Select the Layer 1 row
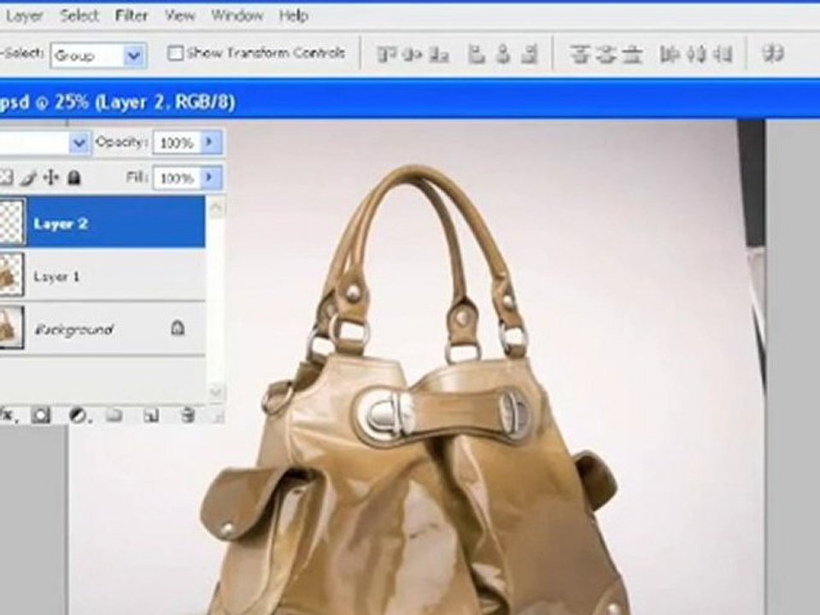The height and width of the screenshot is (615, 820). click(x=102, y=274)
